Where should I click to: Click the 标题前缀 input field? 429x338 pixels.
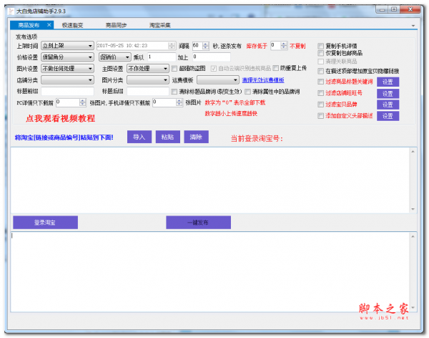click(67, 92)
